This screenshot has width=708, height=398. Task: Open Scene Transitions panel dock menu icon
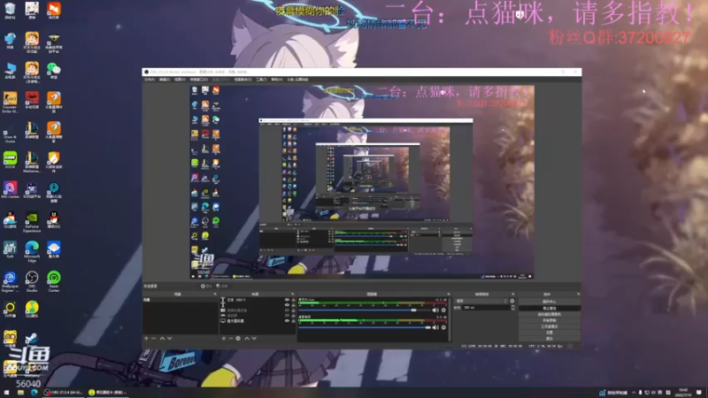tap(513, 295)
